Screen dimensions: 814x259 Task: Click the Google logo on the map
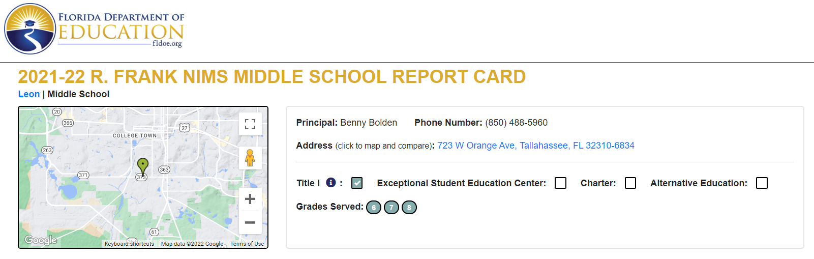click(x=41, y=240)
